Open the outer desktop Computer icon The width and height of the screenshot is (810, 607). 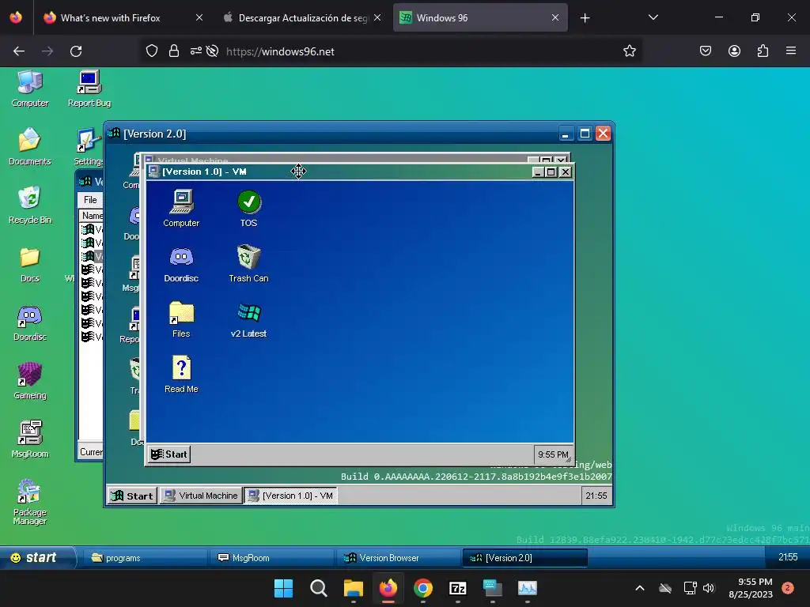[30, 89]
